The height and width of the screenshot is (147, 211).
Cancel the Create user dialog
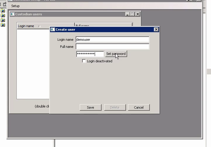pyautogui.click(x=139, y=107)
